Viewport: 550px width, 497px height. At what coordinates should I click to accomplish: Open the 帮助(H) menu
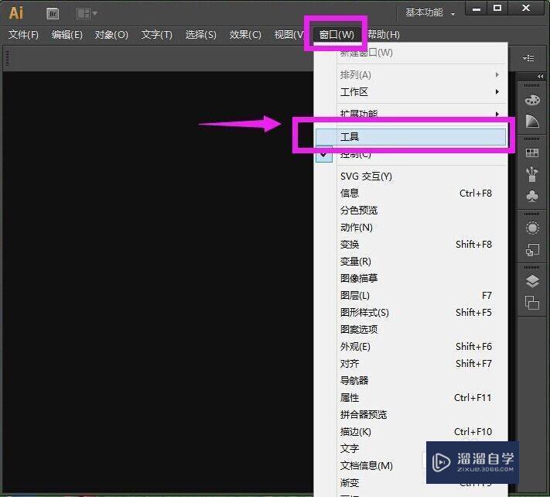[384, 34]
